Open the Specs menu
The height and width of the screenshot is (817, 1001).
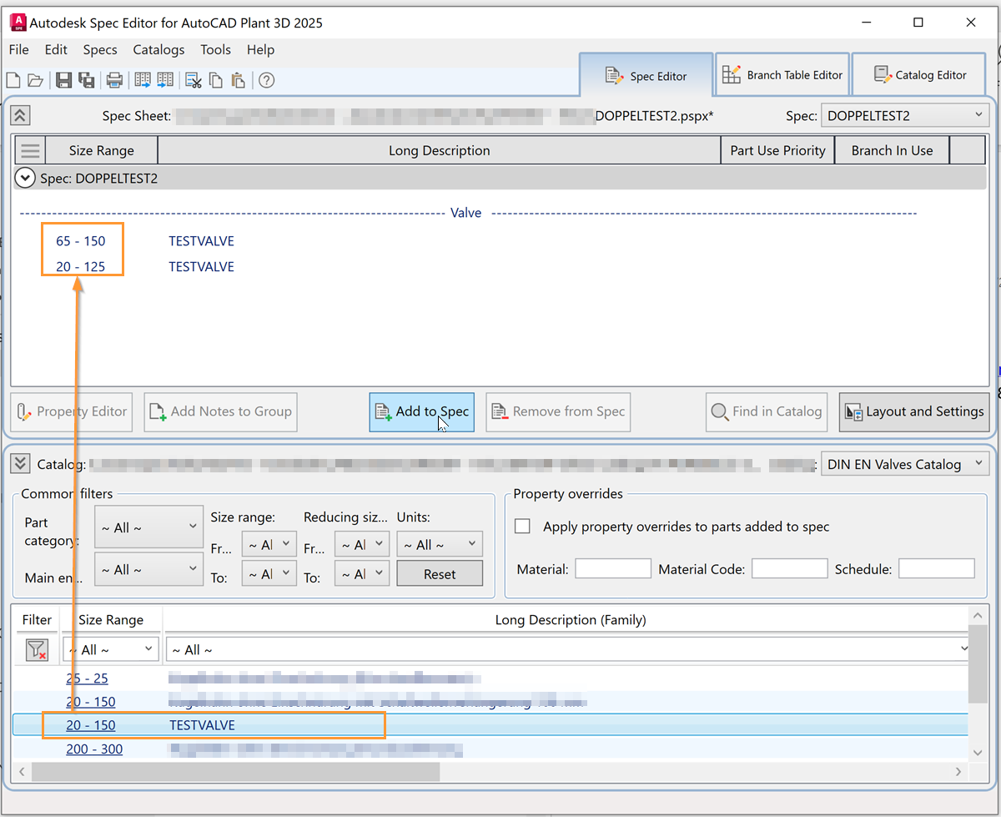click(100, 50)
